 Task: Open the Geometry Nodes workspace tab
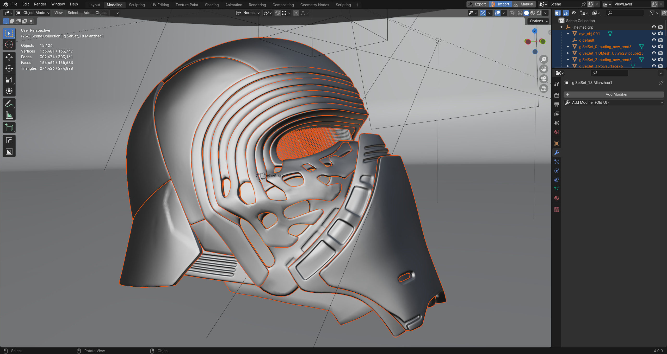(x=314, y=5)
